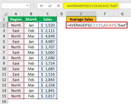This screenshot has height=104, width=131.
Task: Click the Jan cell in row 2
Action: coord(31,25)
